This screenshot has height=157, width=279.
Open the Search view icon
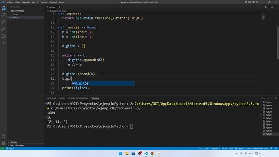click(3, 15)
